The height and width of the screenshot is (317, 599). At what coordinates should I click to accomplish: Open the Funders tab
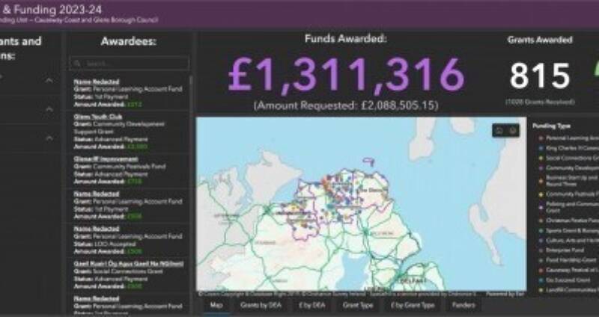464,306
